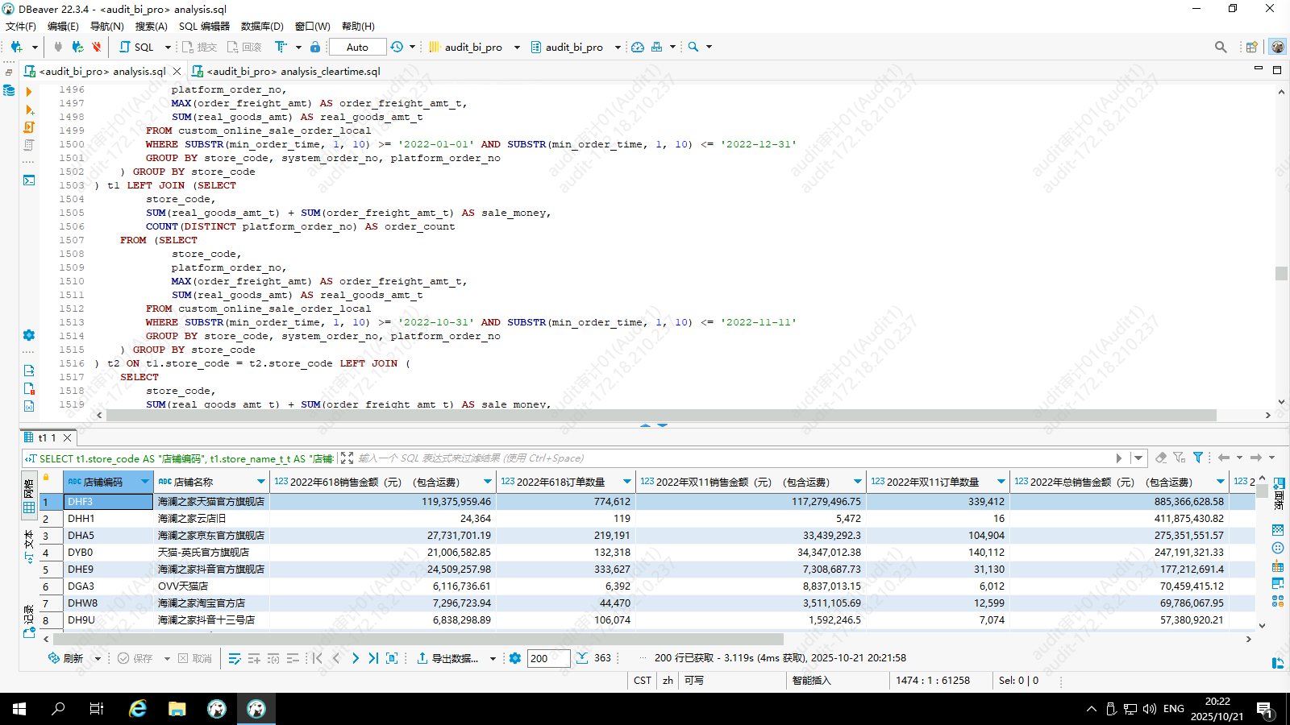The height and width of the screenshot is (725, 1290).
Task: Open the SQL 编辑器 menu
Action: pos(204,26)
